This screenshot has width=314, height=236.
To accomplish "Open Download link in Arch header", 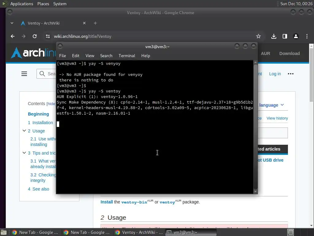I will click(x=289, y=53).
